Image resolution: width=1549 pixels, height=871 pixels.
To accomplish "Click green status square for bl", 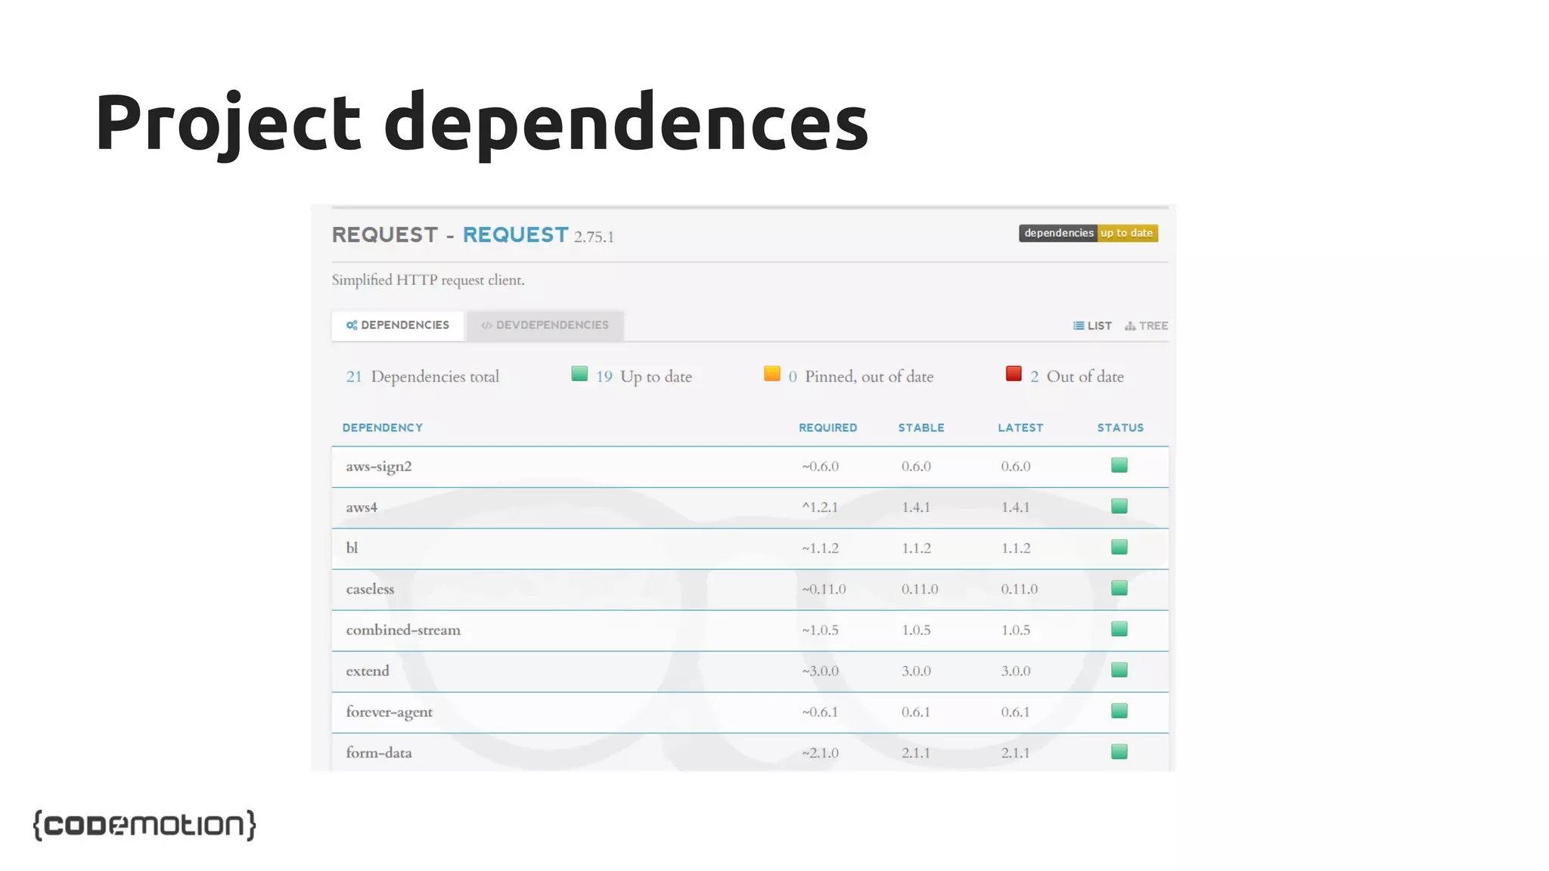I will point(1119,547).
